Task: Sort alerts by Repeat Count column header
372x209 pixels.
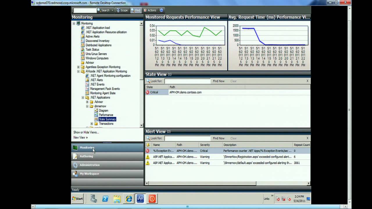Action: pos(302,145)
